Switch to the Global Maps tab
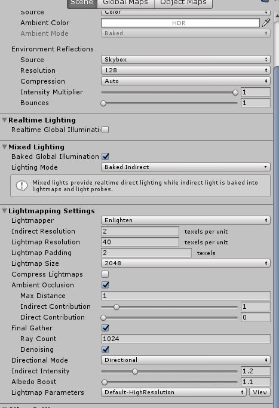This screenshot has height=408, width=279. [125, 2]
